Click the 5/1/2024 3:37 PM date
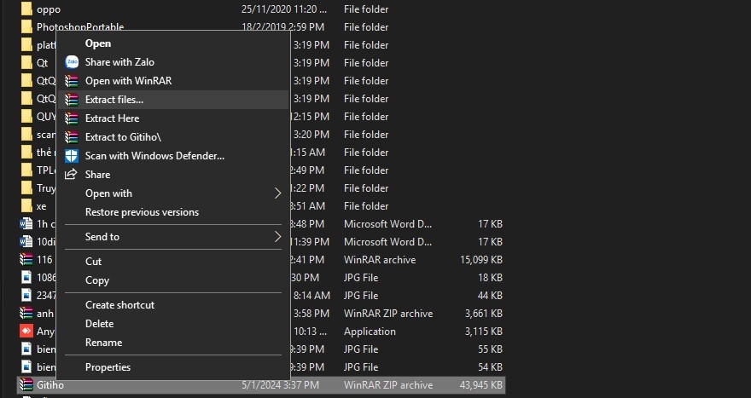 tap(280, 384)
